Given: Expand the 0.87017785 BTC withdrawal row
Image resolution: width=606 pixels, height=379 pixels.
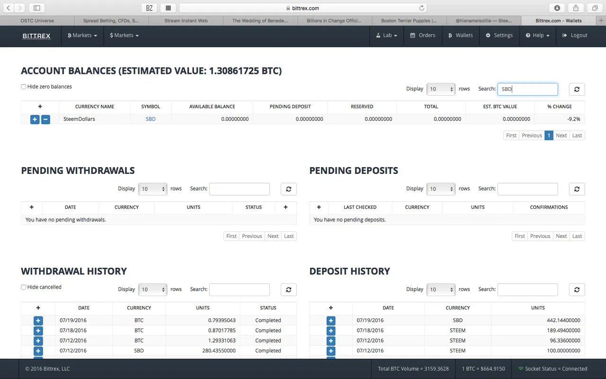Looking at the screenshot, I should coord(38,331).
